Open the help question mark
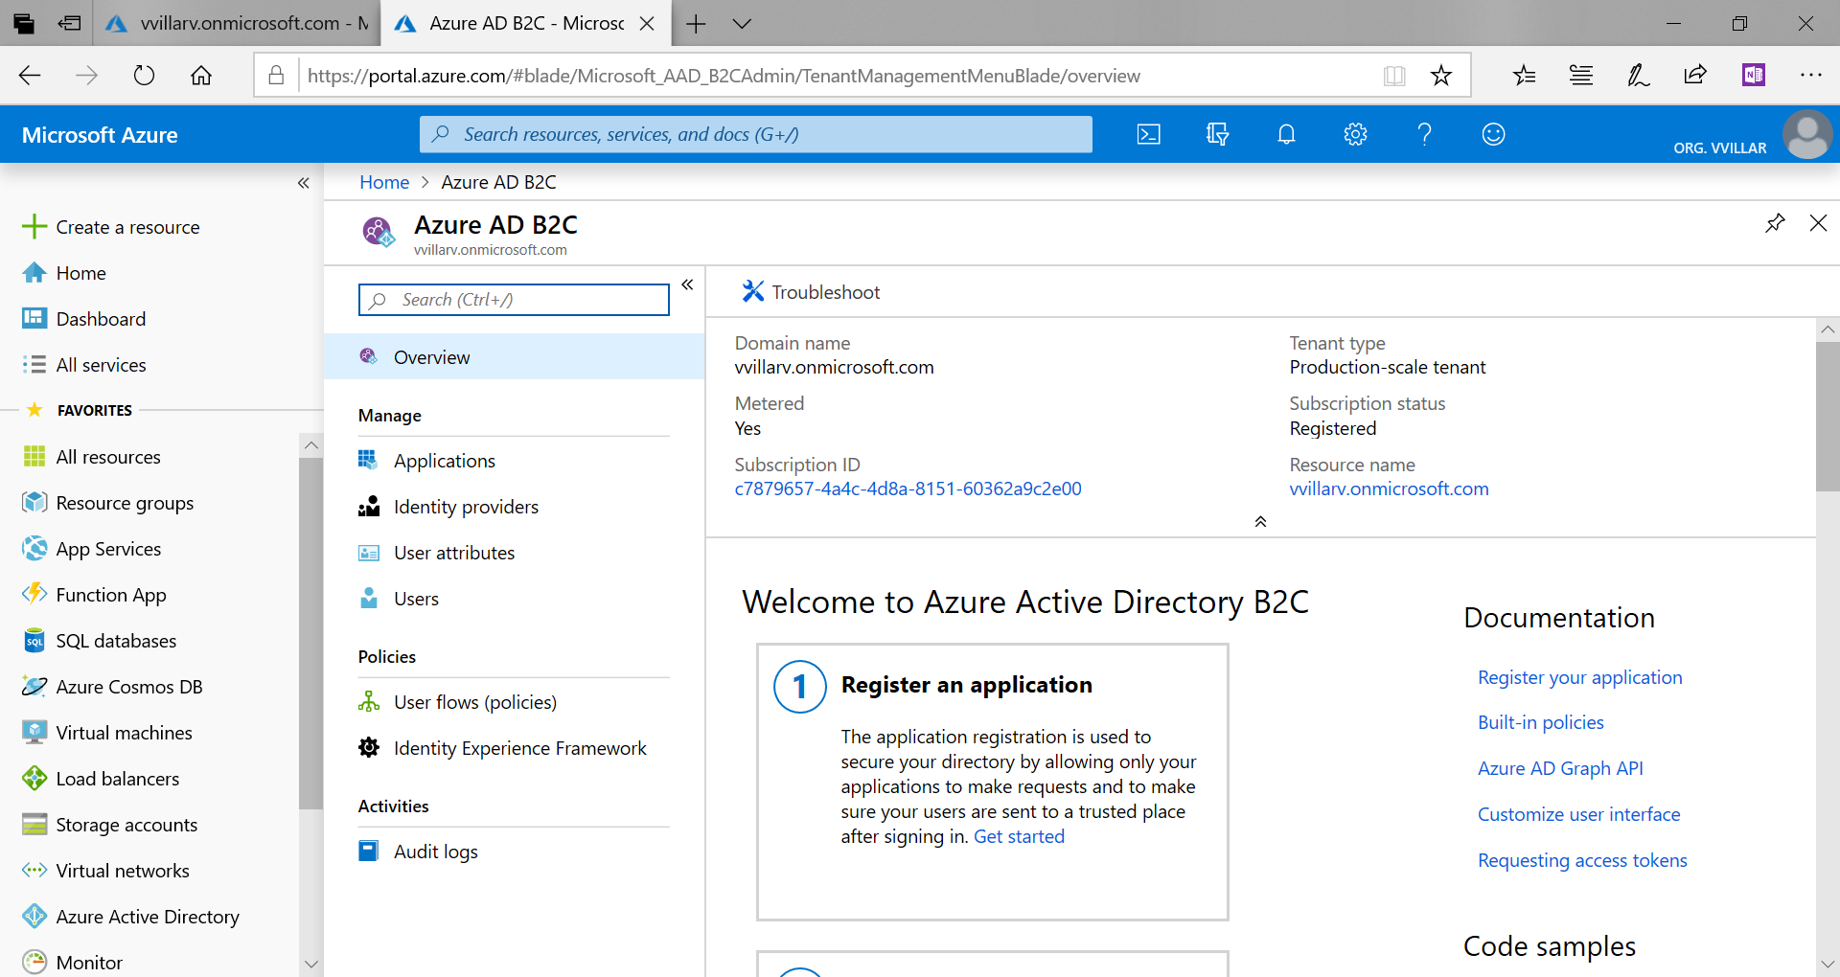The width and height of the screenshot is (1840, 977). 1424,134
